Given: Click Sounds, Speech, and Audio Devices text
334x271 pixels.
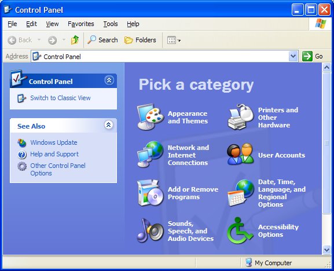Looking at the screenshot, I should [x=190, y=231].
